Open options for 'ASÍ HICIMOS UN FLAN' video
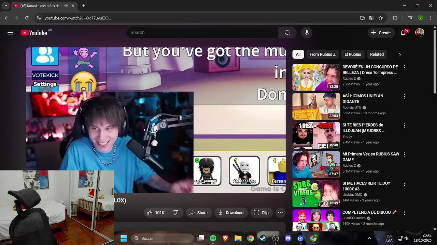The image size is (437, 245). point(404,97)
